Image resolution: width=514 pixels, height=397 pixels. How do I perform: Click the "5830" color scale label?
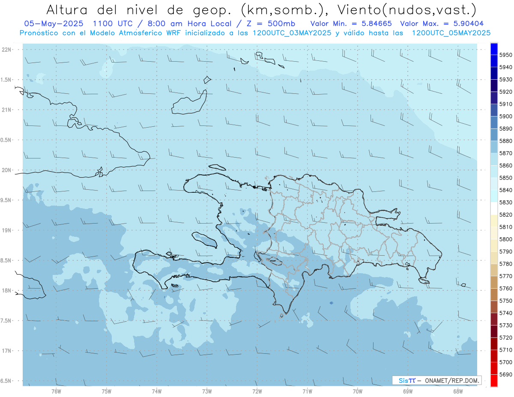(x=505, y=202)
